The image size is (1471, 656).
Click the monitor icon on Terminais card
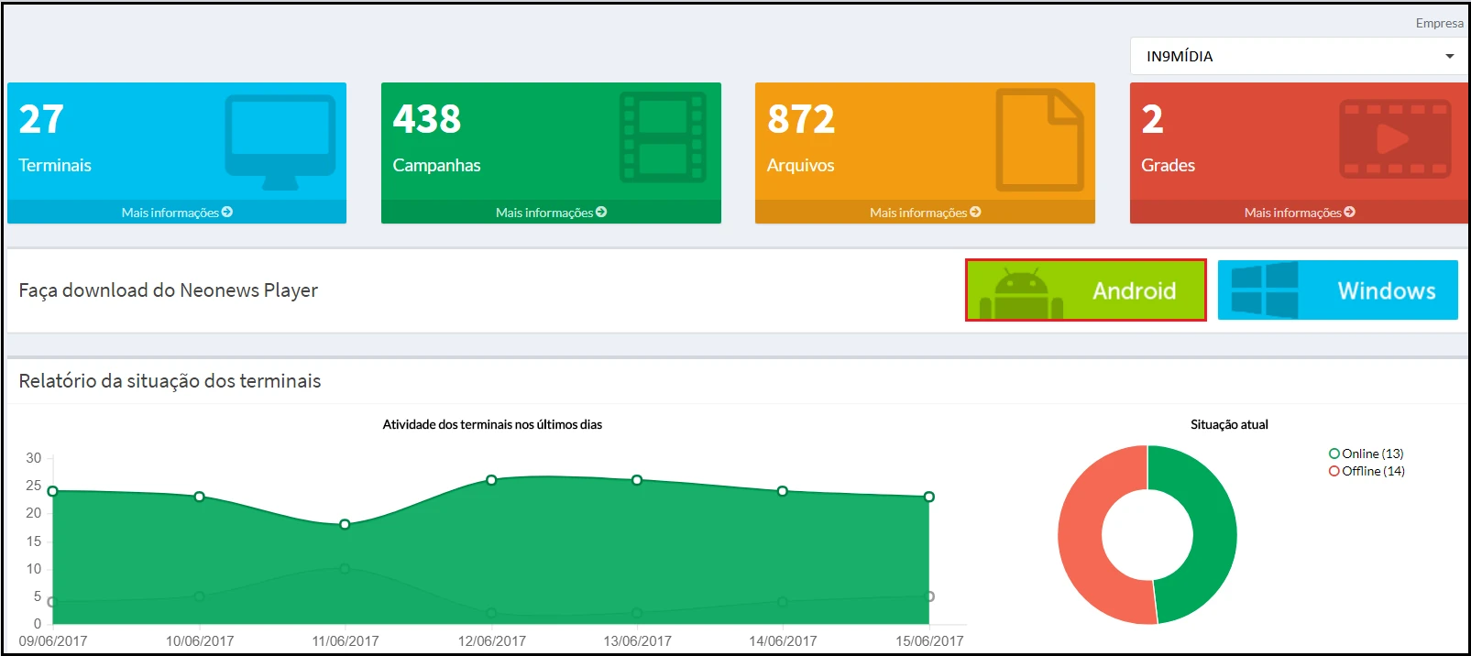coord(280,142)
